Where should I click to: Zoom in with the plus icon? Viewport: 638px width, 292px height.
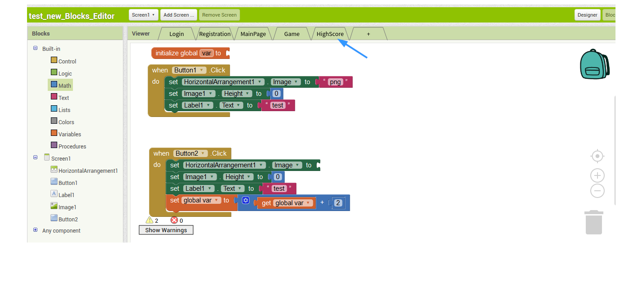597,175
